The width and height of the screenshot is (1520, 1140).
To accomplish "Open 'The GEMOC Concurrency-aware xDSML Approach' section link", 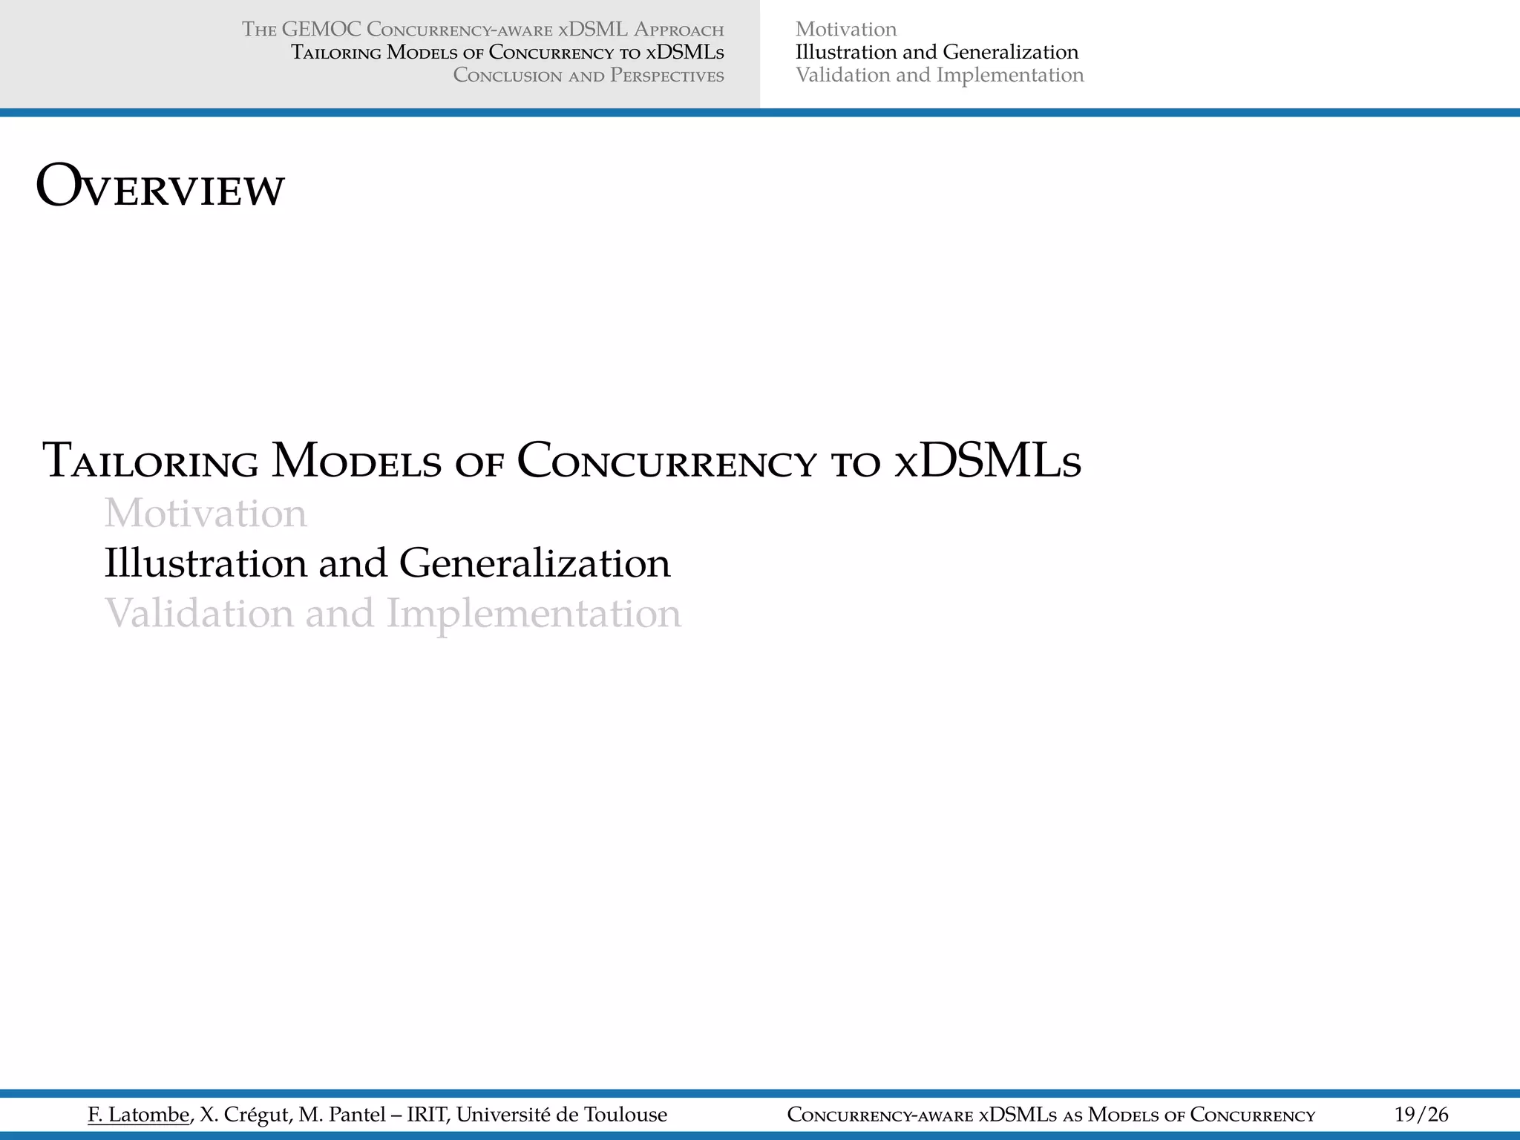I will (483, 30).
